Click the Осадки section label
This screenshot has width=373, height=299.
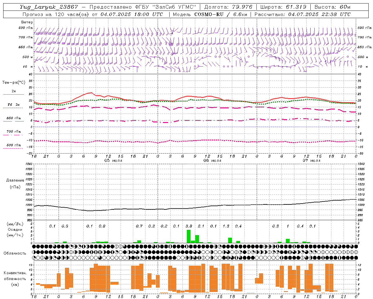coord(15,230)
